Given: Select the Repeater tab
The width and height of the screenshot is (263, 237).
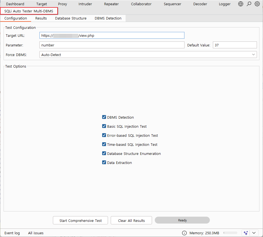Looking at the screenshot, I should 111,4.
